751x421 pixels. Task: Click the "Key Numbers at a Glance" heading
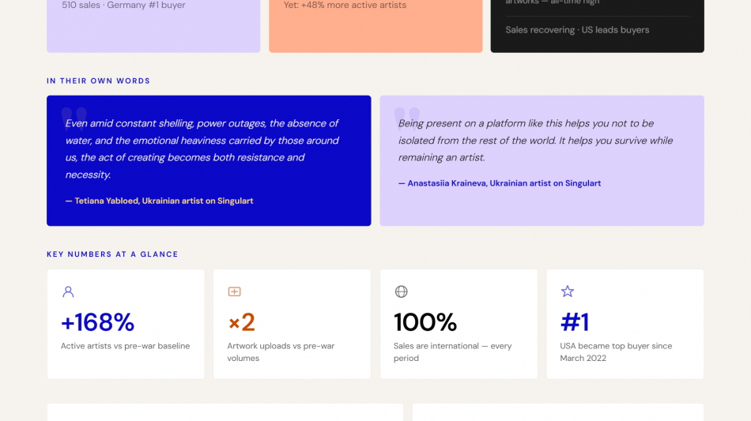[112, 254]
